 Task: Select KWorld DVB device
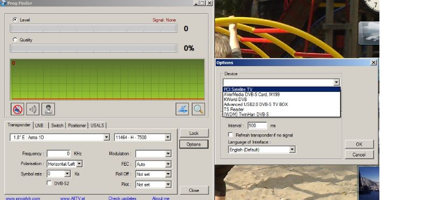pos(281,99)
